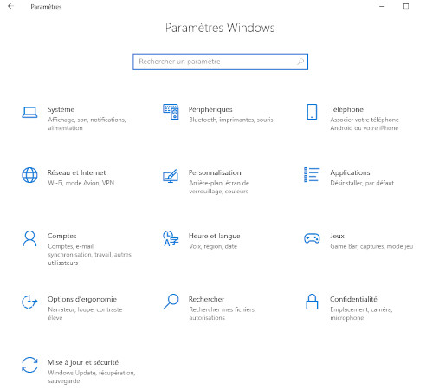Open the Rechercher magnifier category icon
Image resolution: width=426 pixels, height=390 pixels.
coord(171,302)
